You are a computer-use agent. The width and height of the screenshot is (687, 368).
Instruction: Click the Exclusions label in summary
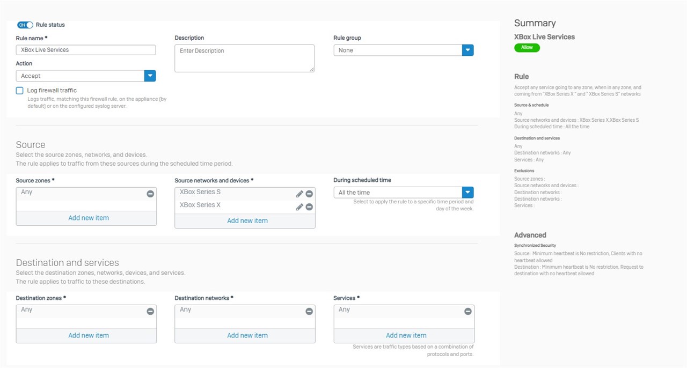point(524,171)
